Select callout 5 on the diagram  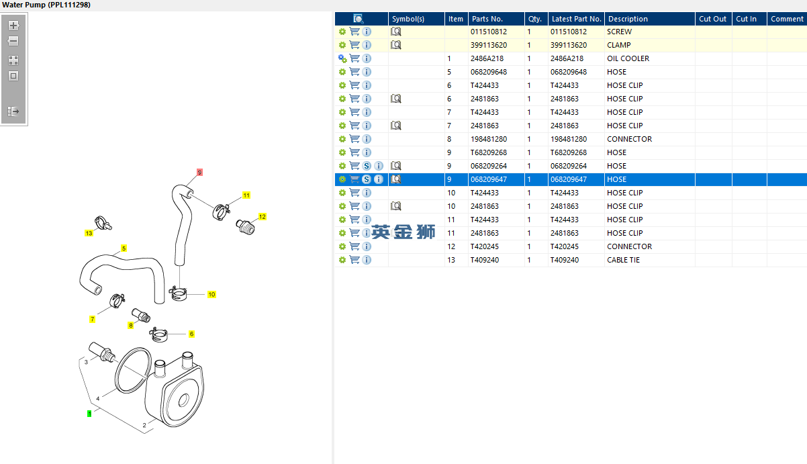tap(124, 248)
